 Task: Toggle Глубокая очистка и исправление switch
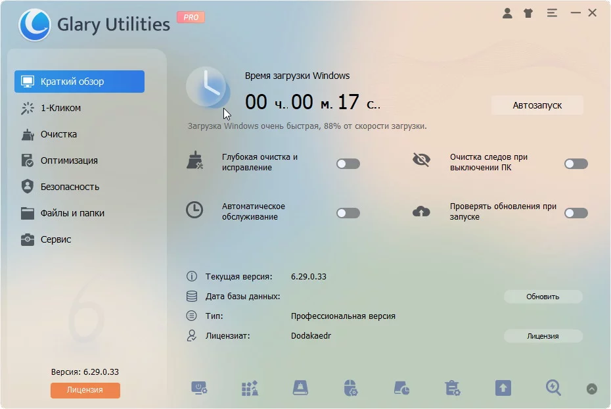tap(348, 164)
